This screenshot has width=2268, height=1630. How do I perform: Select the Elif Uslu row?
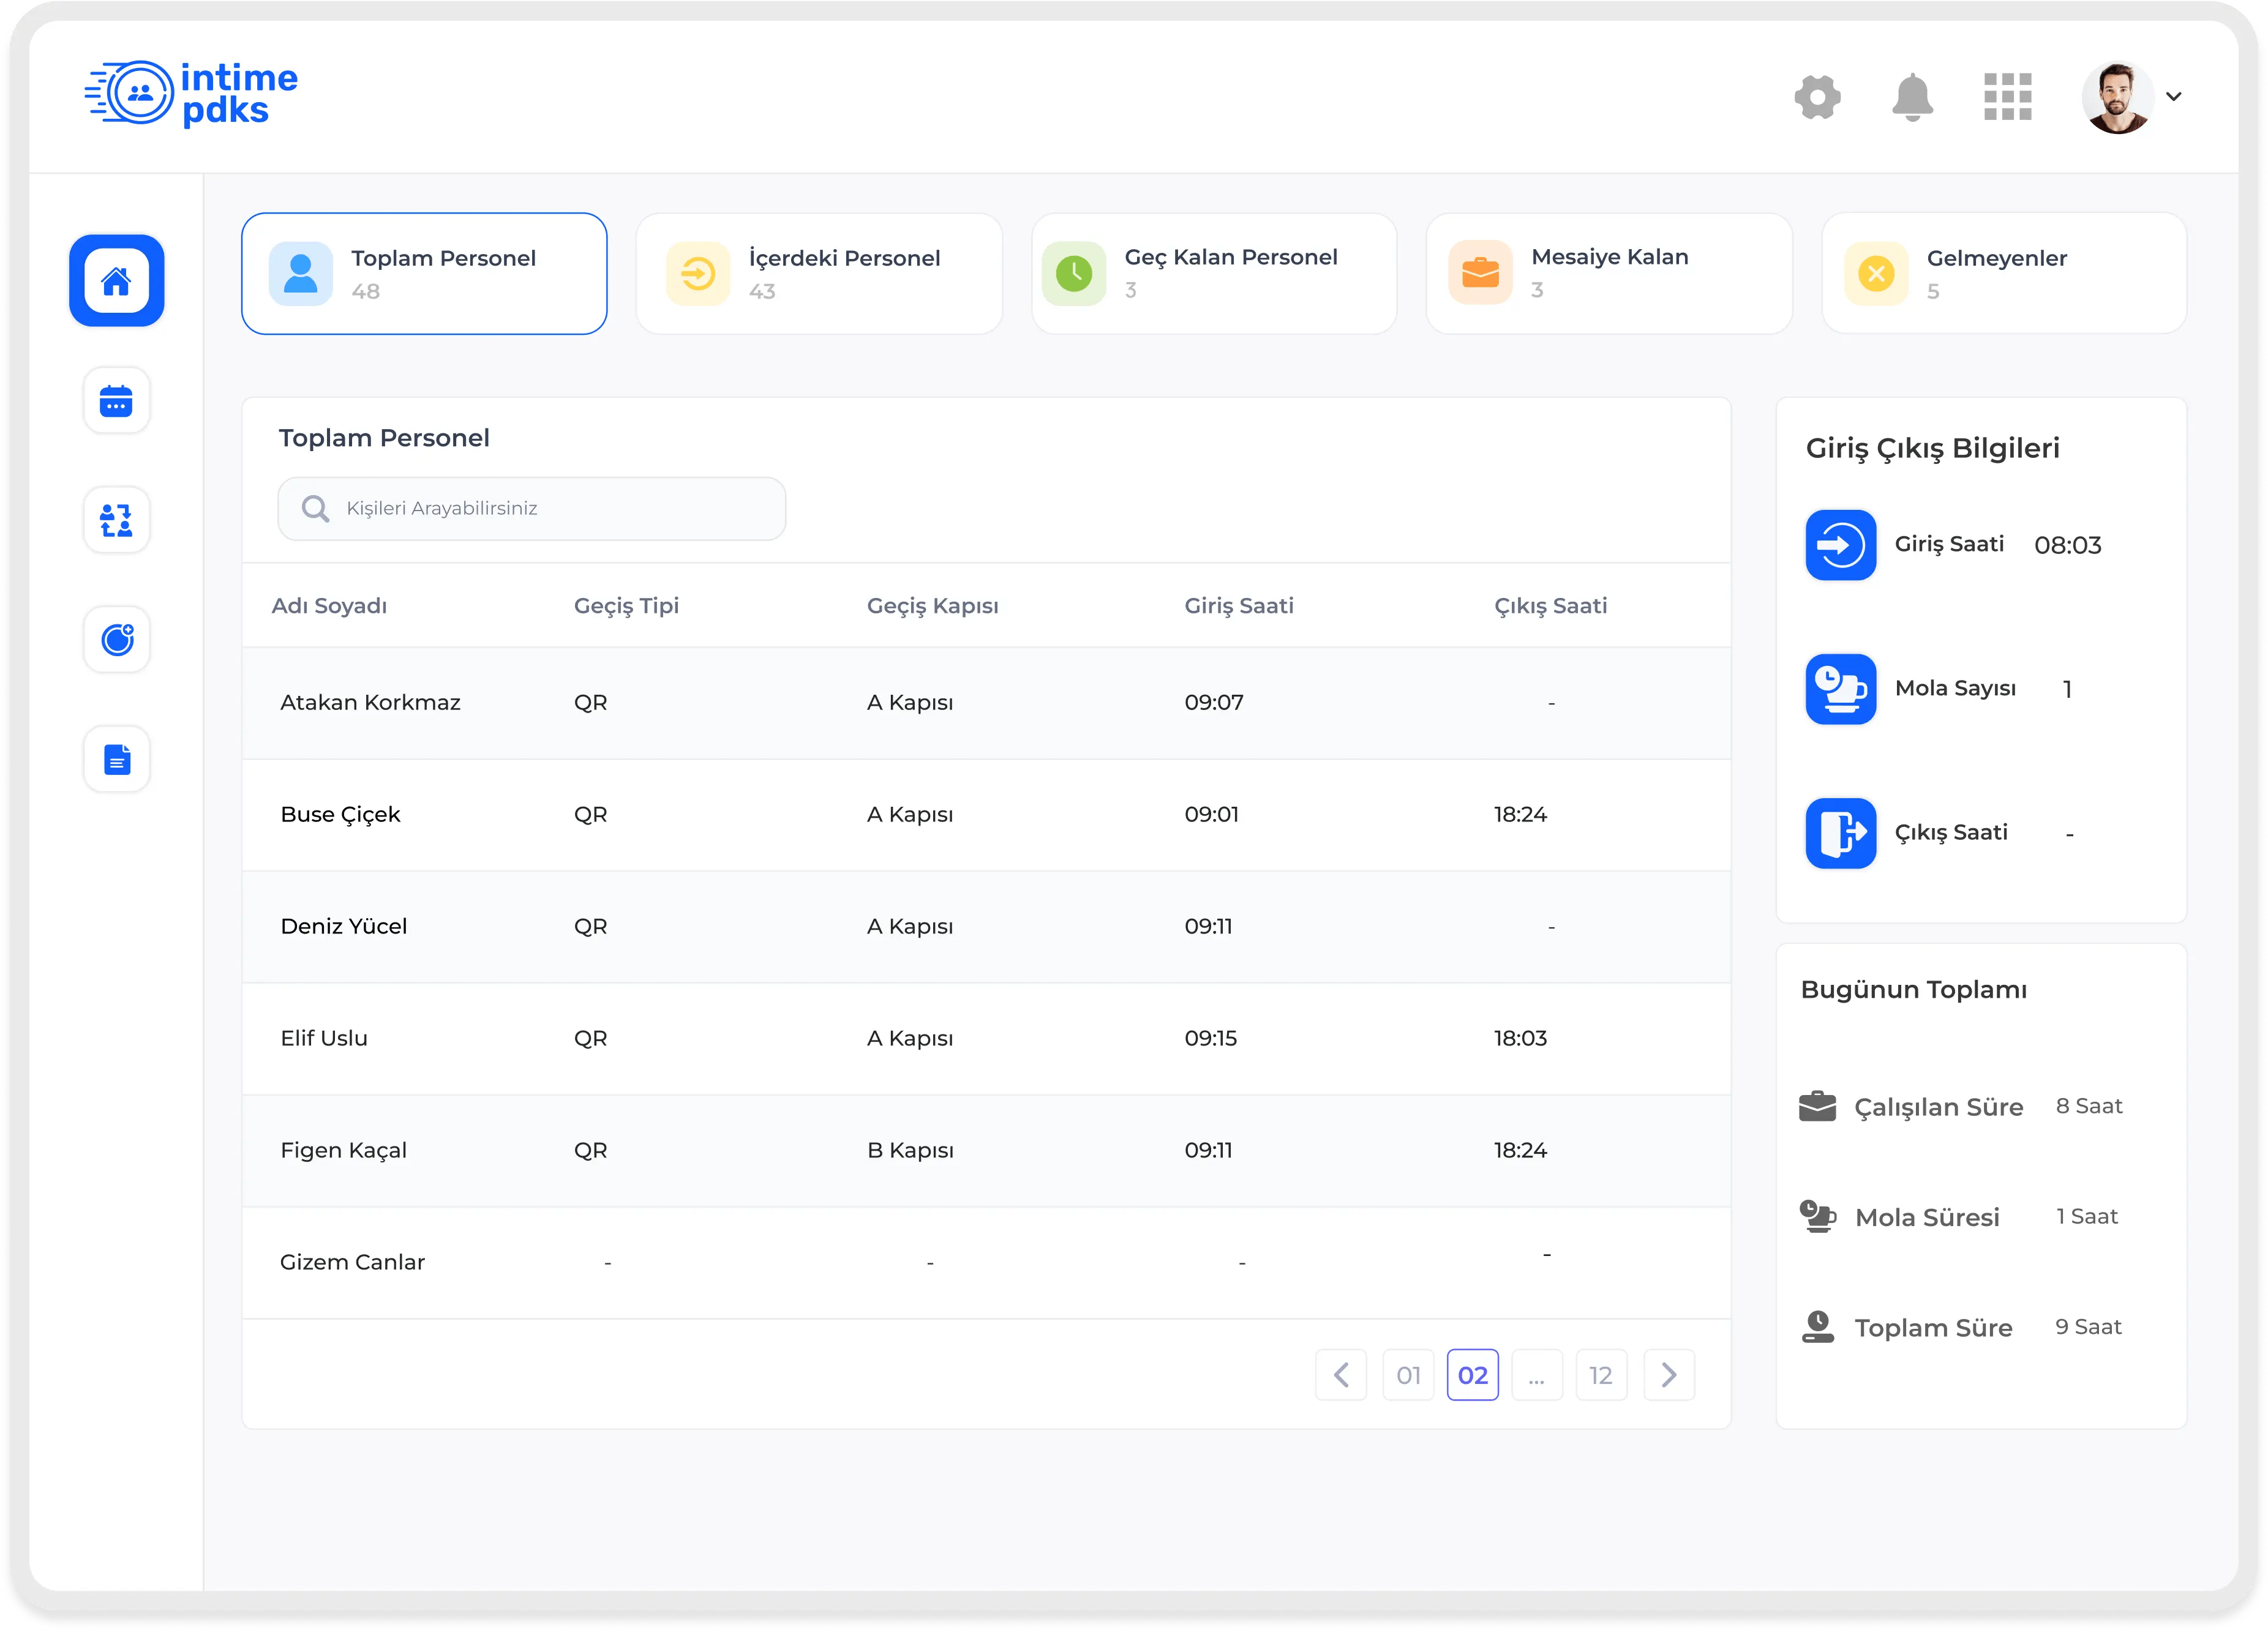(986, 1038)
